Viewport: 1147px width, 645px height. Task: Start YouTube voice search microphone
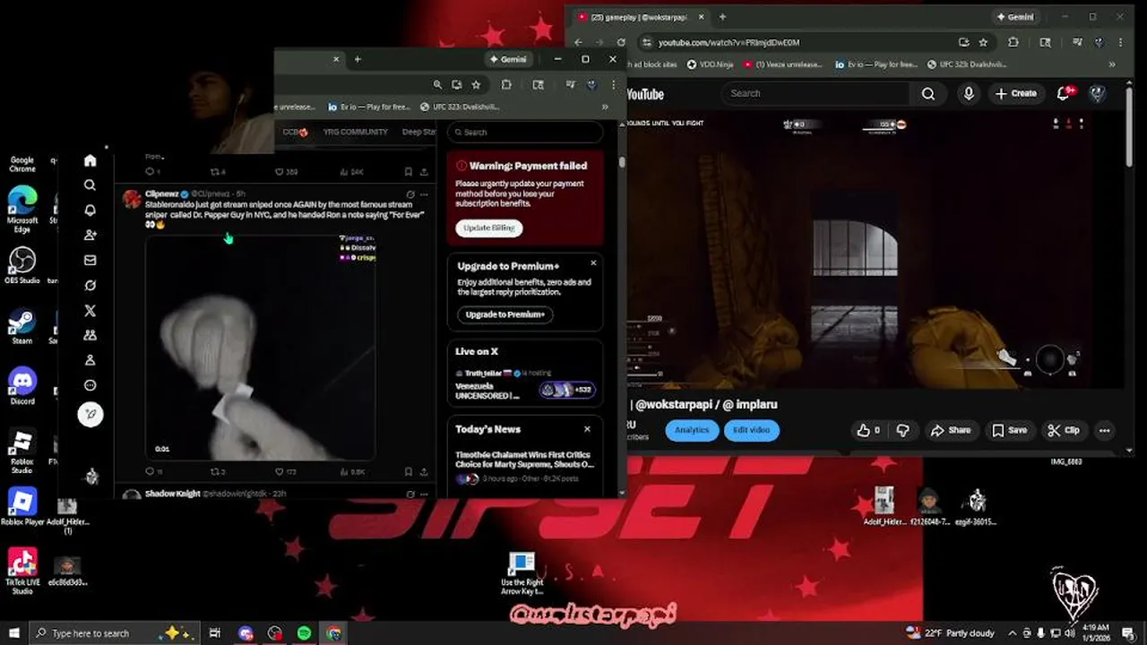pyautogui.click(x=969, y=93)
